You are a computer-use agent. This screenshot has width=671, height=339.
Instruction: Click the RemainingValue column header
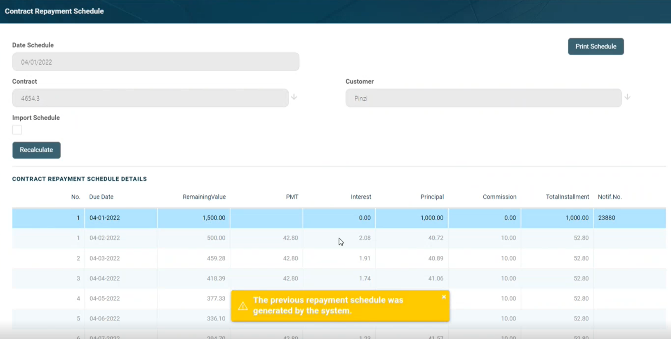(204, 197)
